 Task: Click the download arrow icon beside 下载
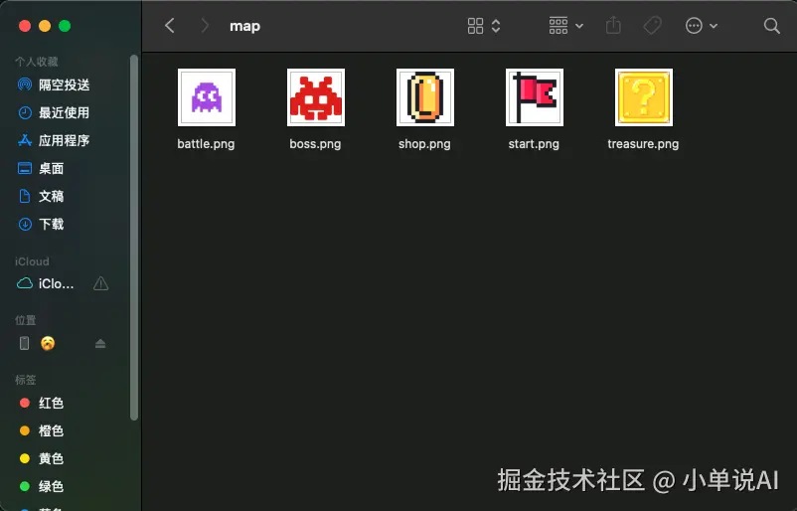[x=25, y=225]
